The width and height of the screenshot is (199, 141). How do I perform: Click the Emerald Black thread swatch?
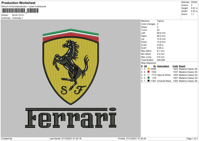(149, 81)
